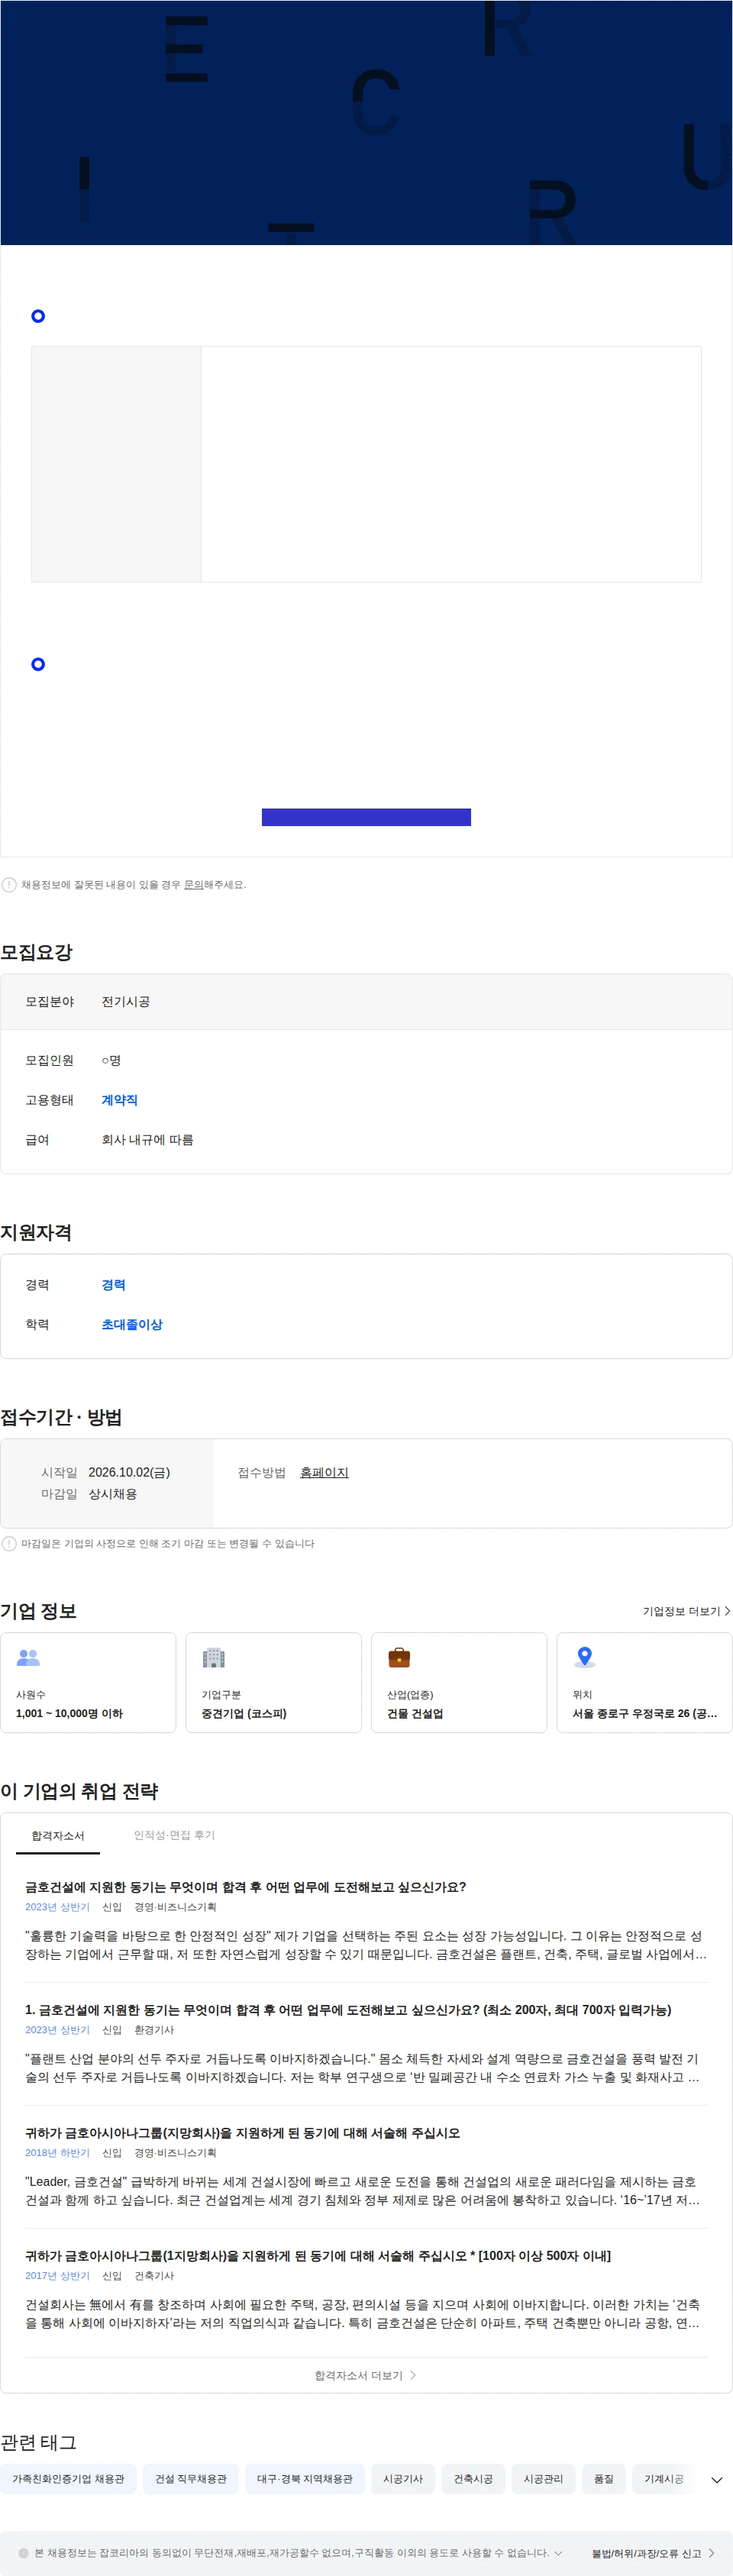Click the 산업(업종) briefcase icon
Viewport: 733px width, 2576px height.
click(399, 1658)
